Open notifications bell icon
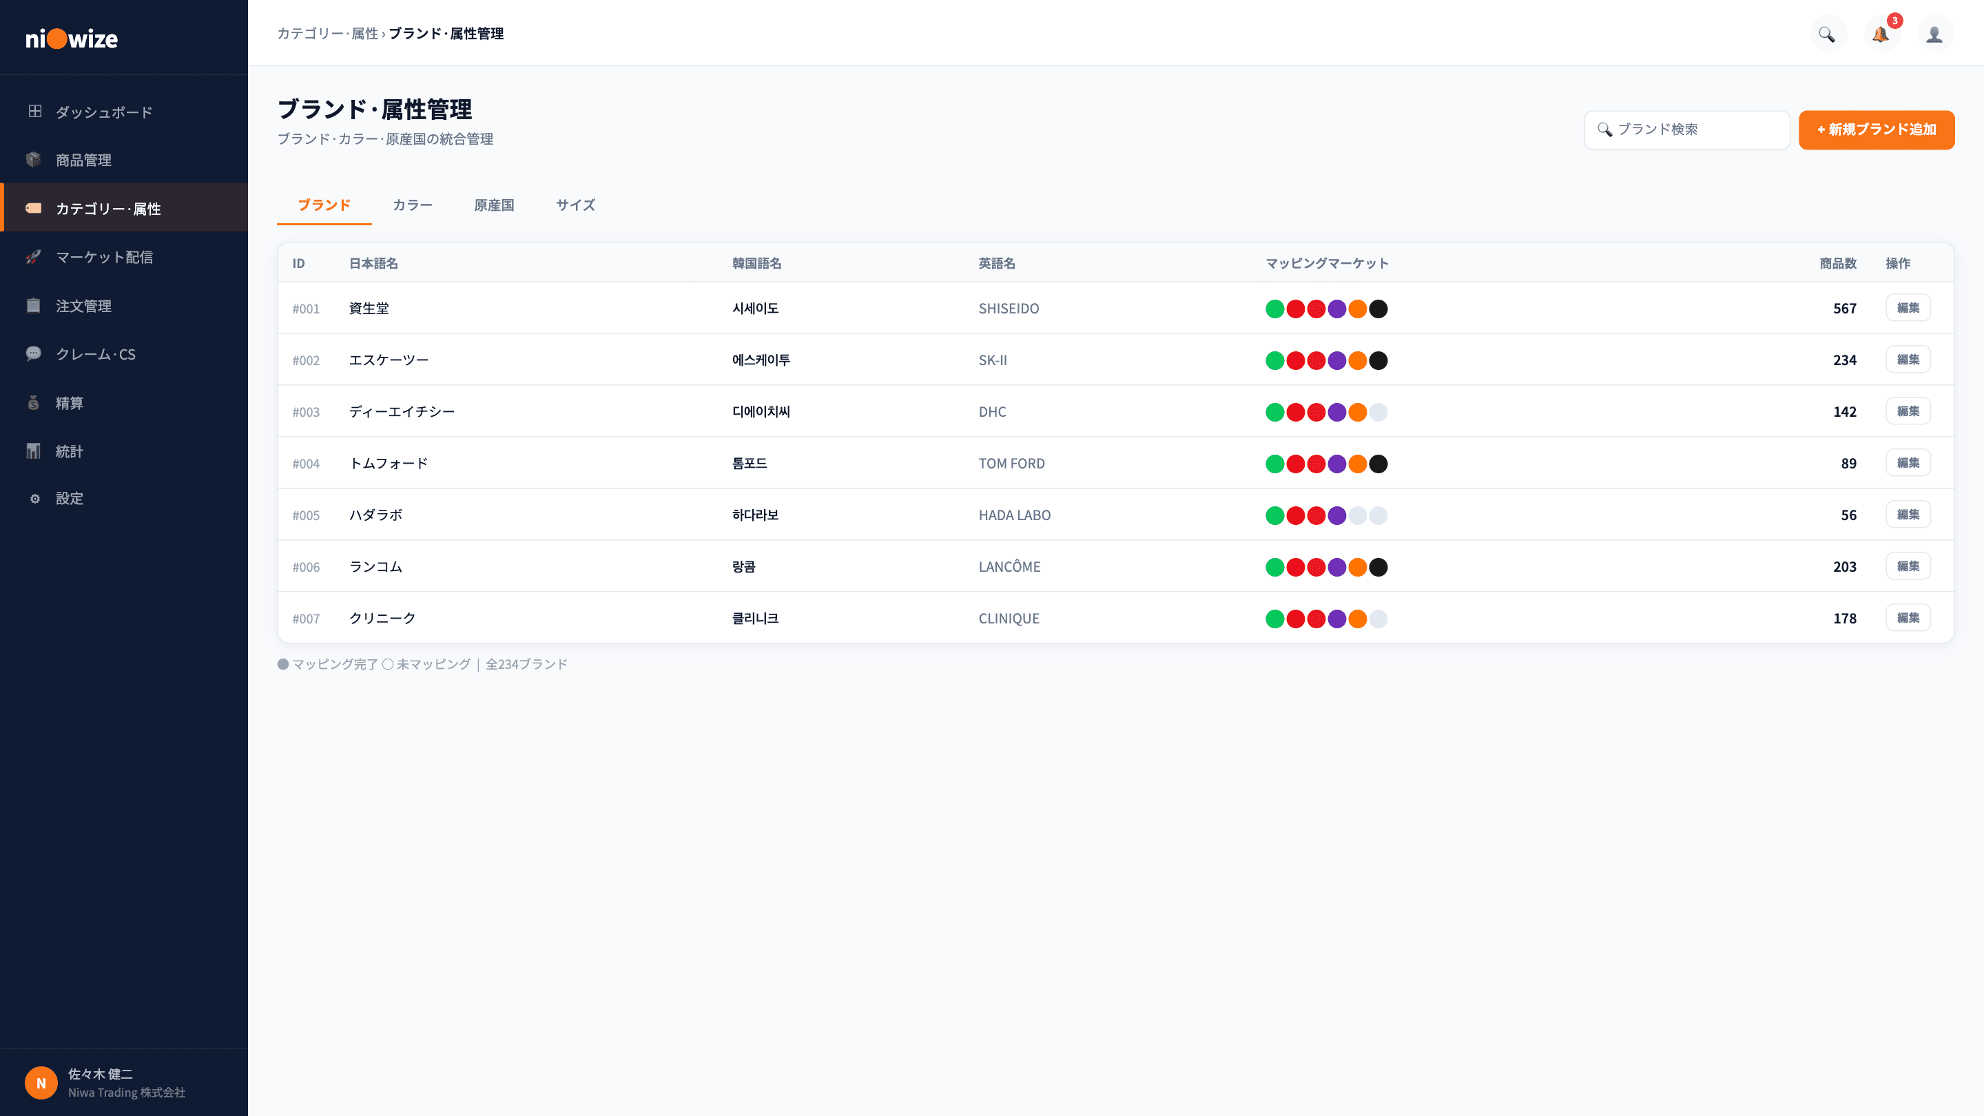Viewport: 1984px width, 1116px height. (x=1881, y=34)
